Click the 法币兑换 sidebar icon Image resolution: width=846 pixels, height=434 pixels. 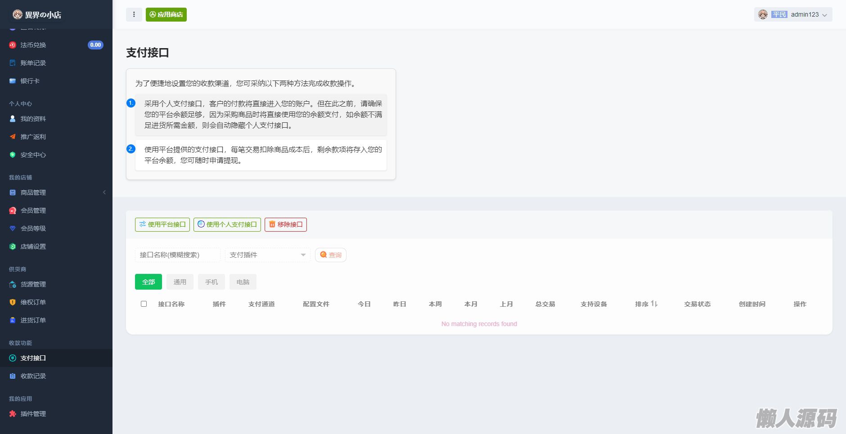13,45
